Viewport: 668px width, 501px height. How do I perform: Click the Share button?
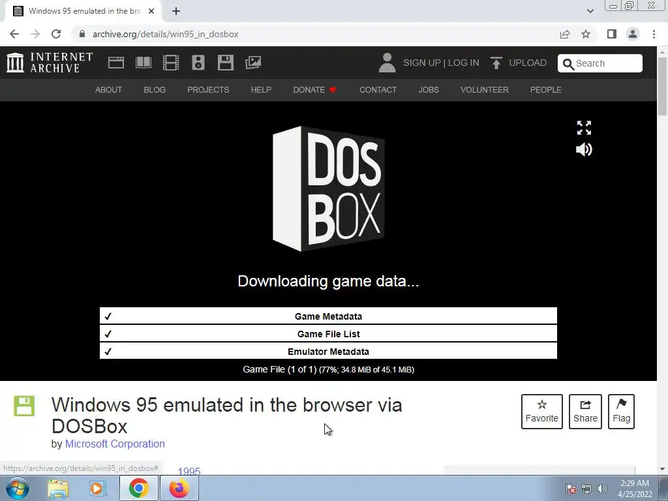pos(585,412)
